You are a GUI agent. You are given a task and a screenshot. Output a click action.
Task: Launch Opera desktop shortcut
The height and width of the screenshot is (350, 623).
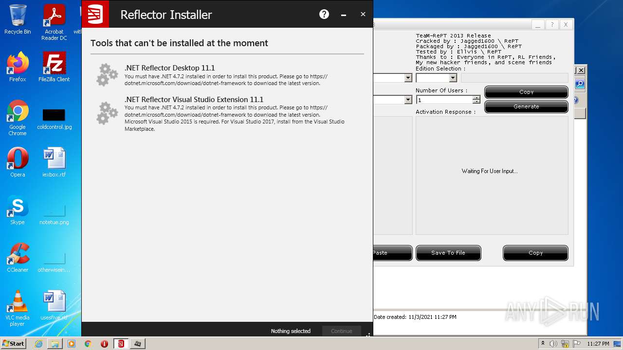pos(18,162)
